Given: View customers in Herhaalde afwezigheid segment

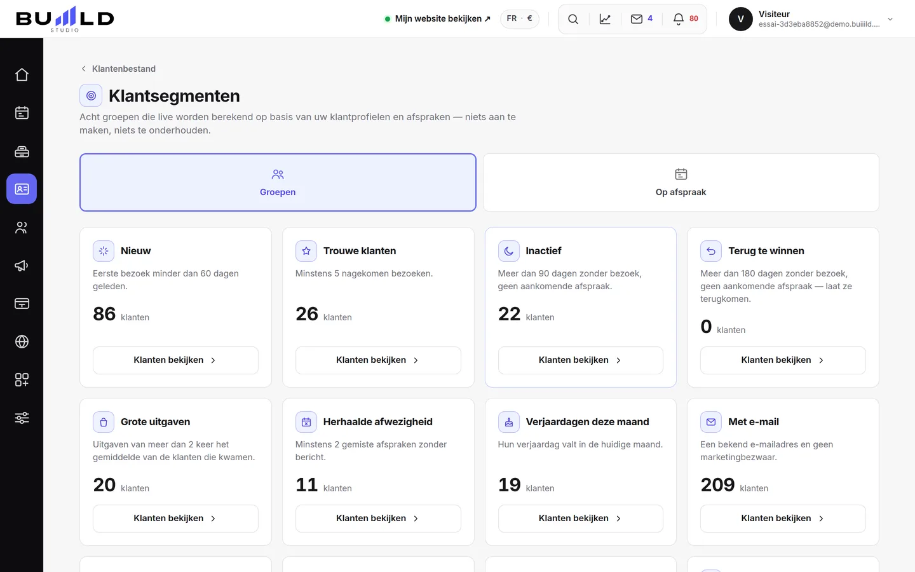Looking at the screenshot, I should tap(378, 519).
